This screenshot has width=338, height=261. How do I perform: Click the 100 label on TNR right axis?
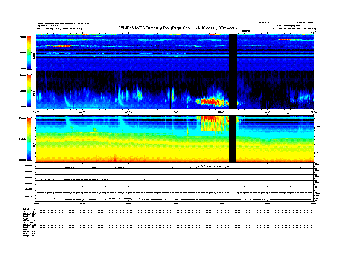[x=318, y=126]
